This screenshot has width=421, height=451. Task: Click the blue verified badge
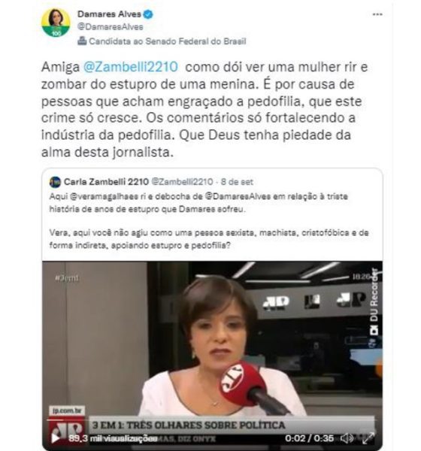(x=148, y=14)
